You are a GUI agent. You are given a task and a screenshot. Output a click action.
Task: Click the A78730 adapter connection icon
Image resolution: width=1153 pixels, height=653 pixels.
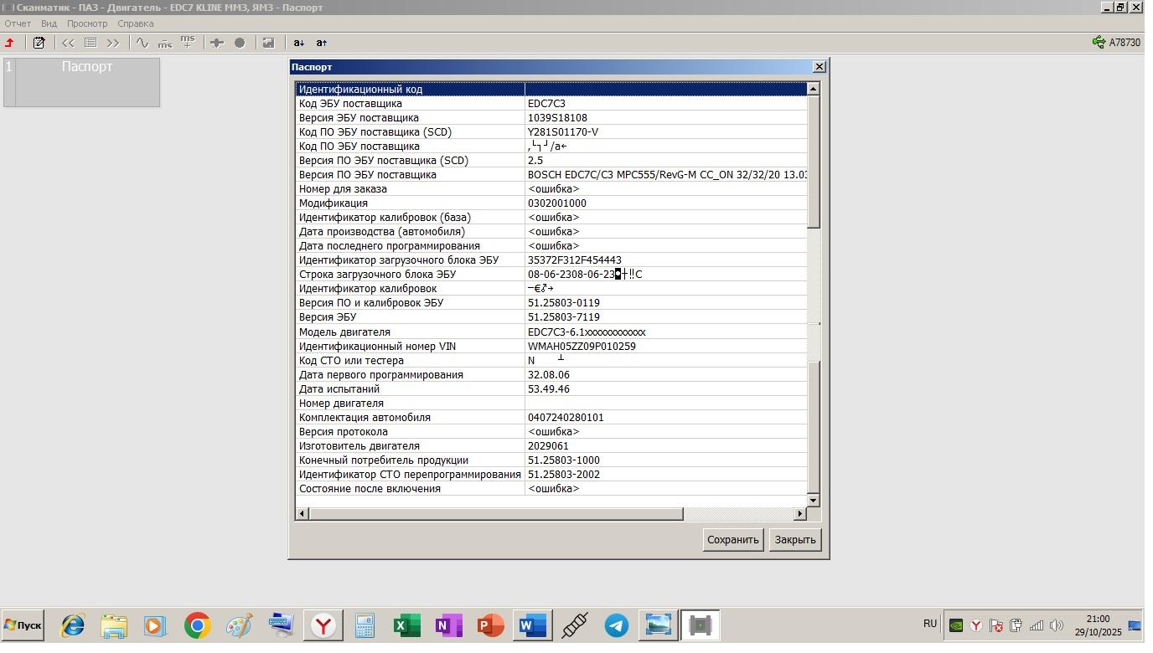[1099, 43]
